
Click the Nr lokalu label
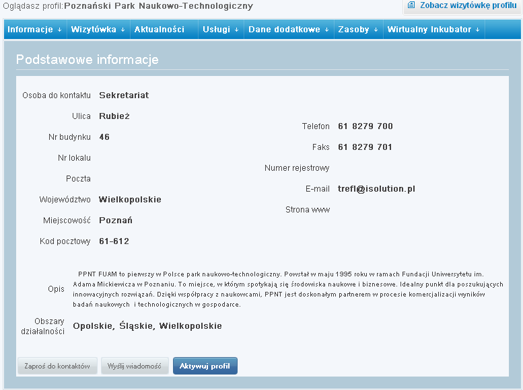click(x=74, y=158)
